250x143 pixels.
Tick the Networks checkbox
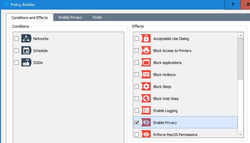tap(17, 38)
